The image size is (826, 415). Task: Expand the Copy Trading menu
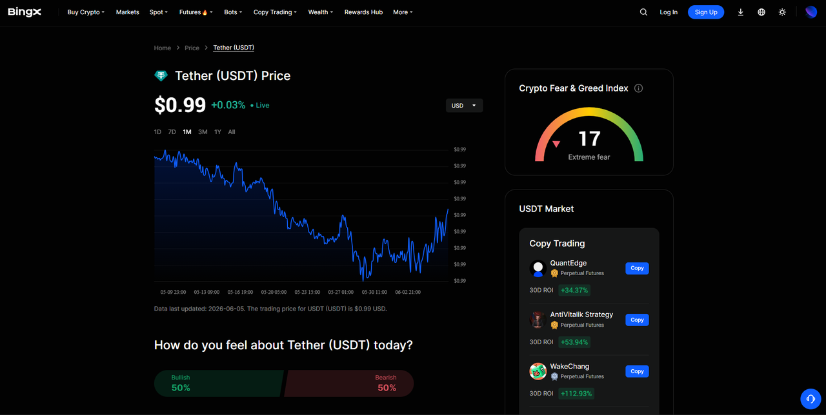pos(275,12)
